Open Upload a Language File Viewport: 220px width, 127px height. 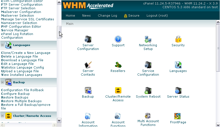click(20, 71)
